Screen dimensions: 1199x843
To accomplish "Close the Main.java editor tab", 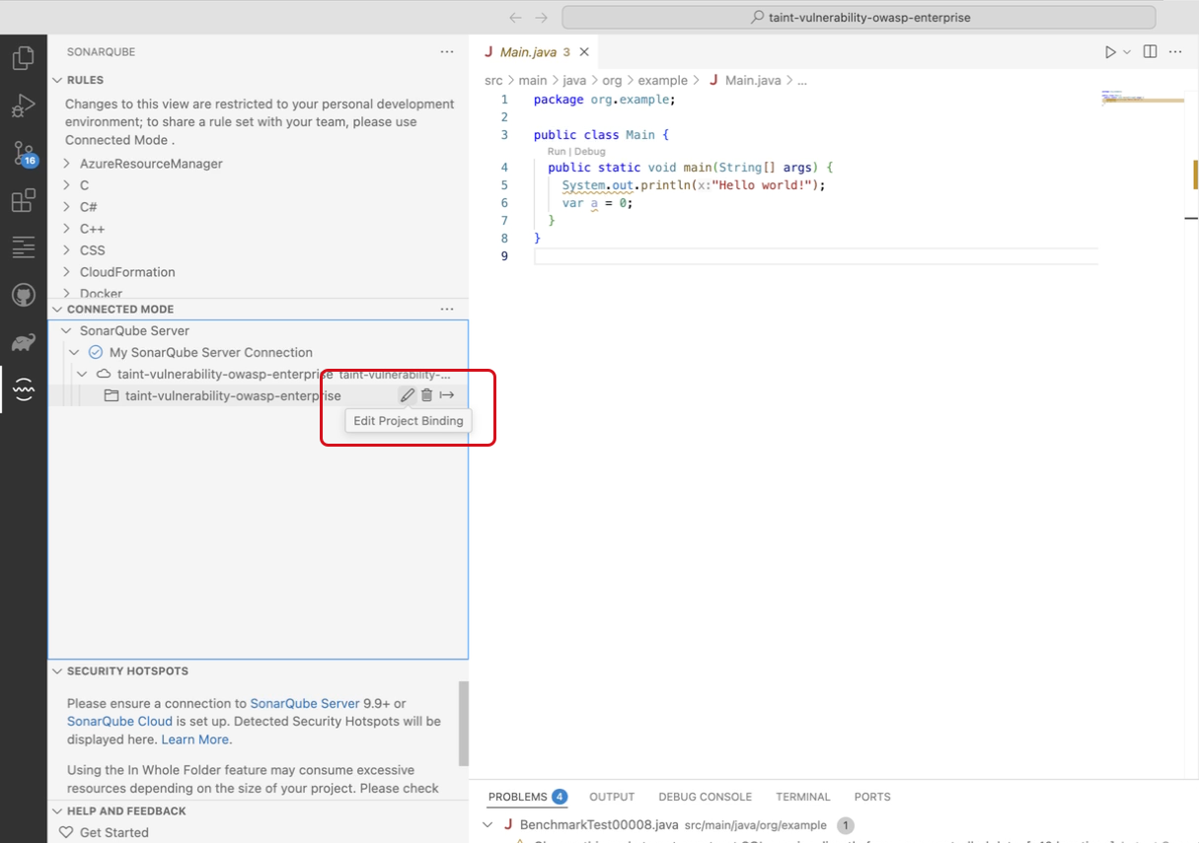I will click(585, 52).
